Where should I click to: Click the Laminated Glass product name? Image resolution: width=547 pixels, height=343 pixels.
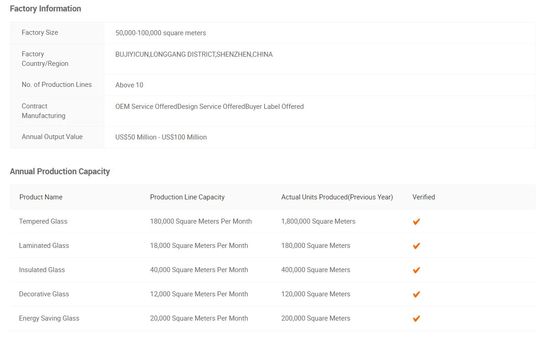click(44, 246)
